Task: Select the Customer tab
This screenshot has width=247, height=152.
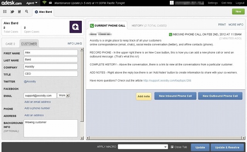Action: (29, 44)
